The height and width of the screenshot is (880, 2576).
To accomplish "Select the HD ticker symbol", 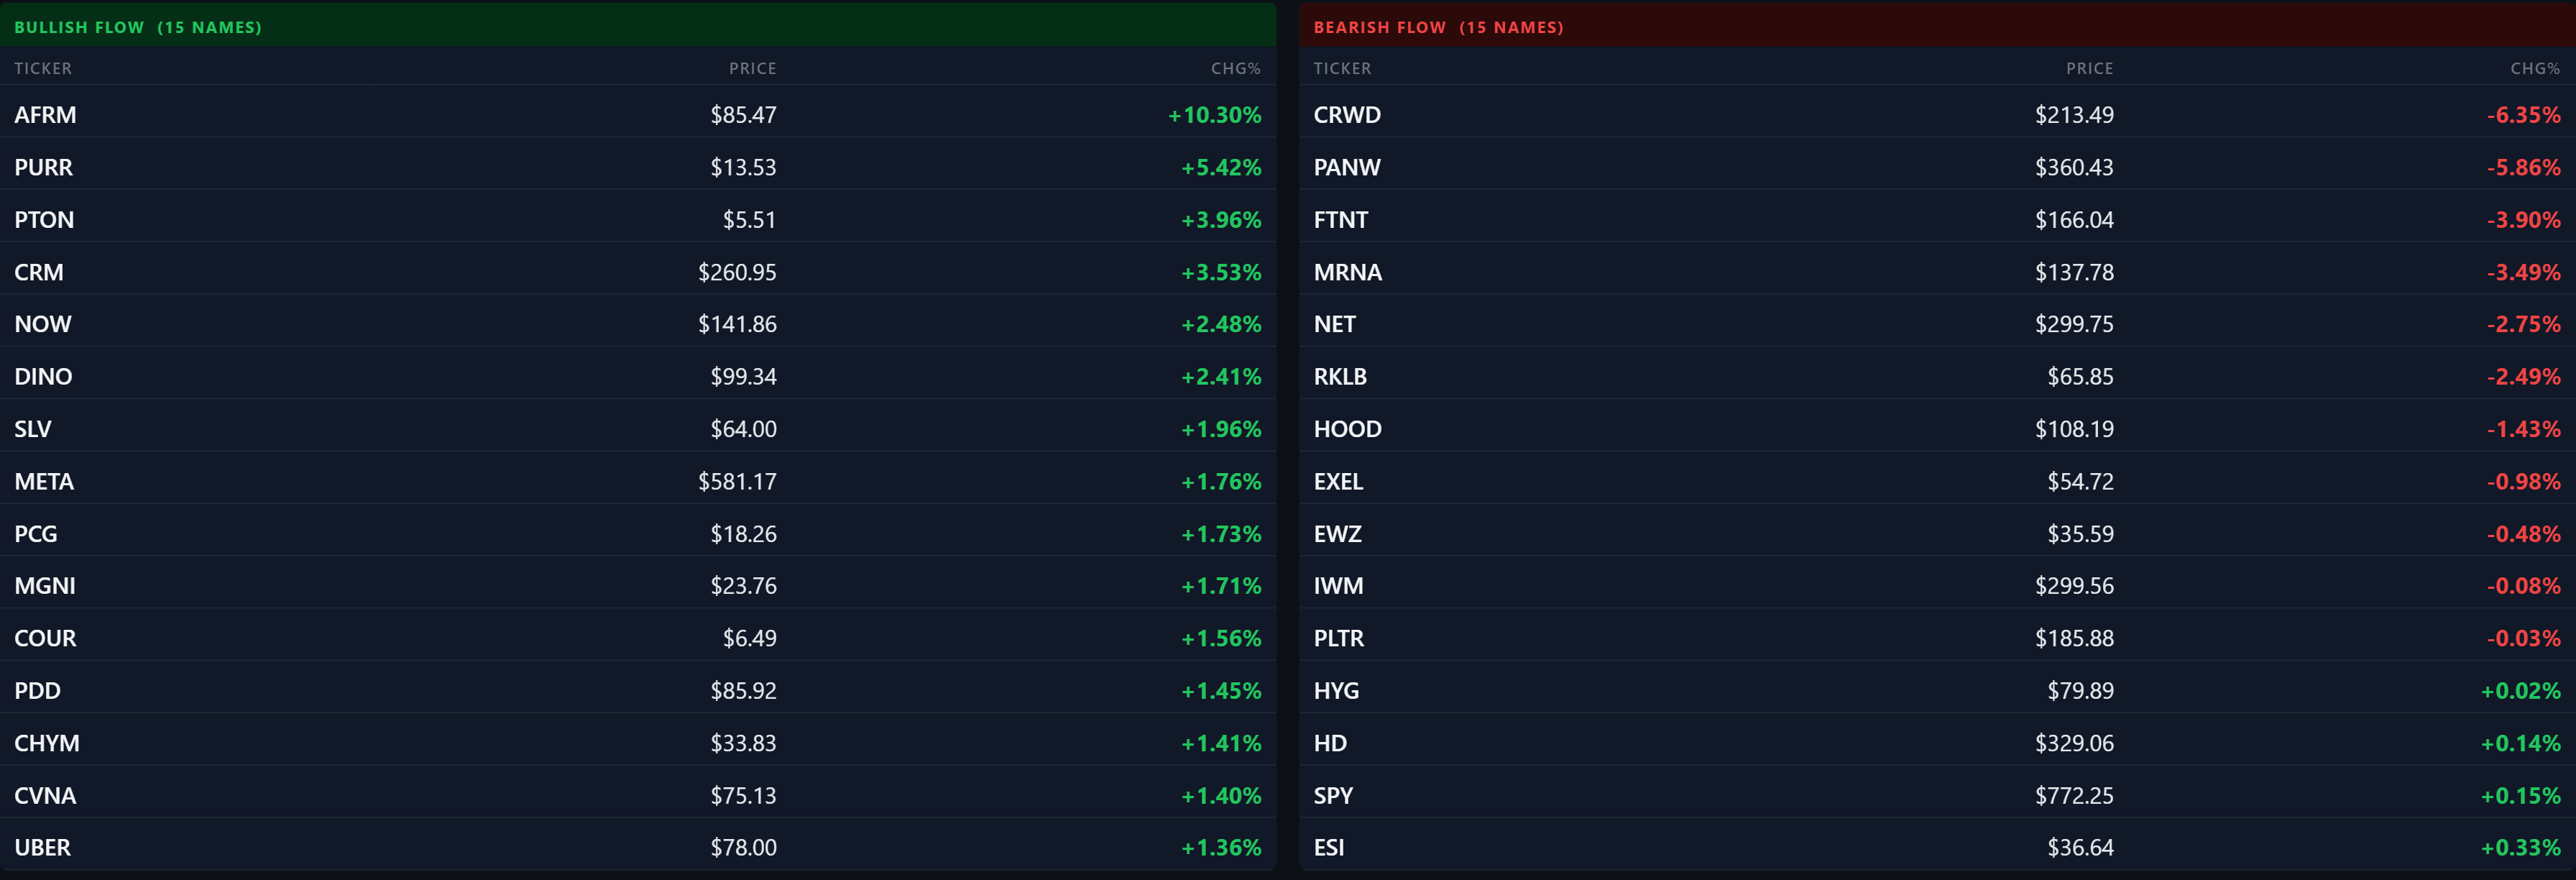I will point(1330,743).
